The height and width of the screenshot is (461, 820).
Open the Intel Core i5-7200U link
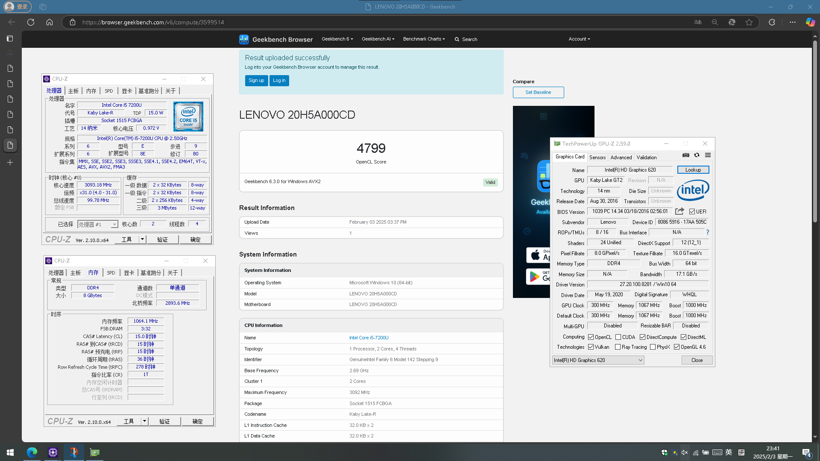coord(369,338)
